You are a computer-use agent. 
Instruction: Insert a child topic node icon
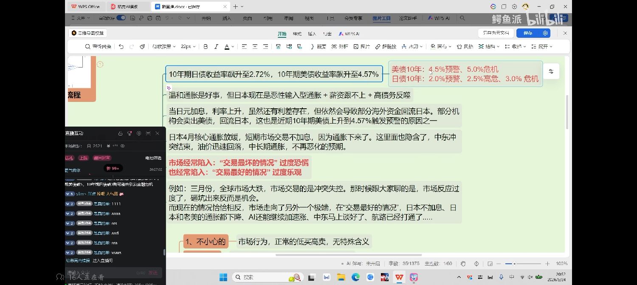[x=289, y=47]
